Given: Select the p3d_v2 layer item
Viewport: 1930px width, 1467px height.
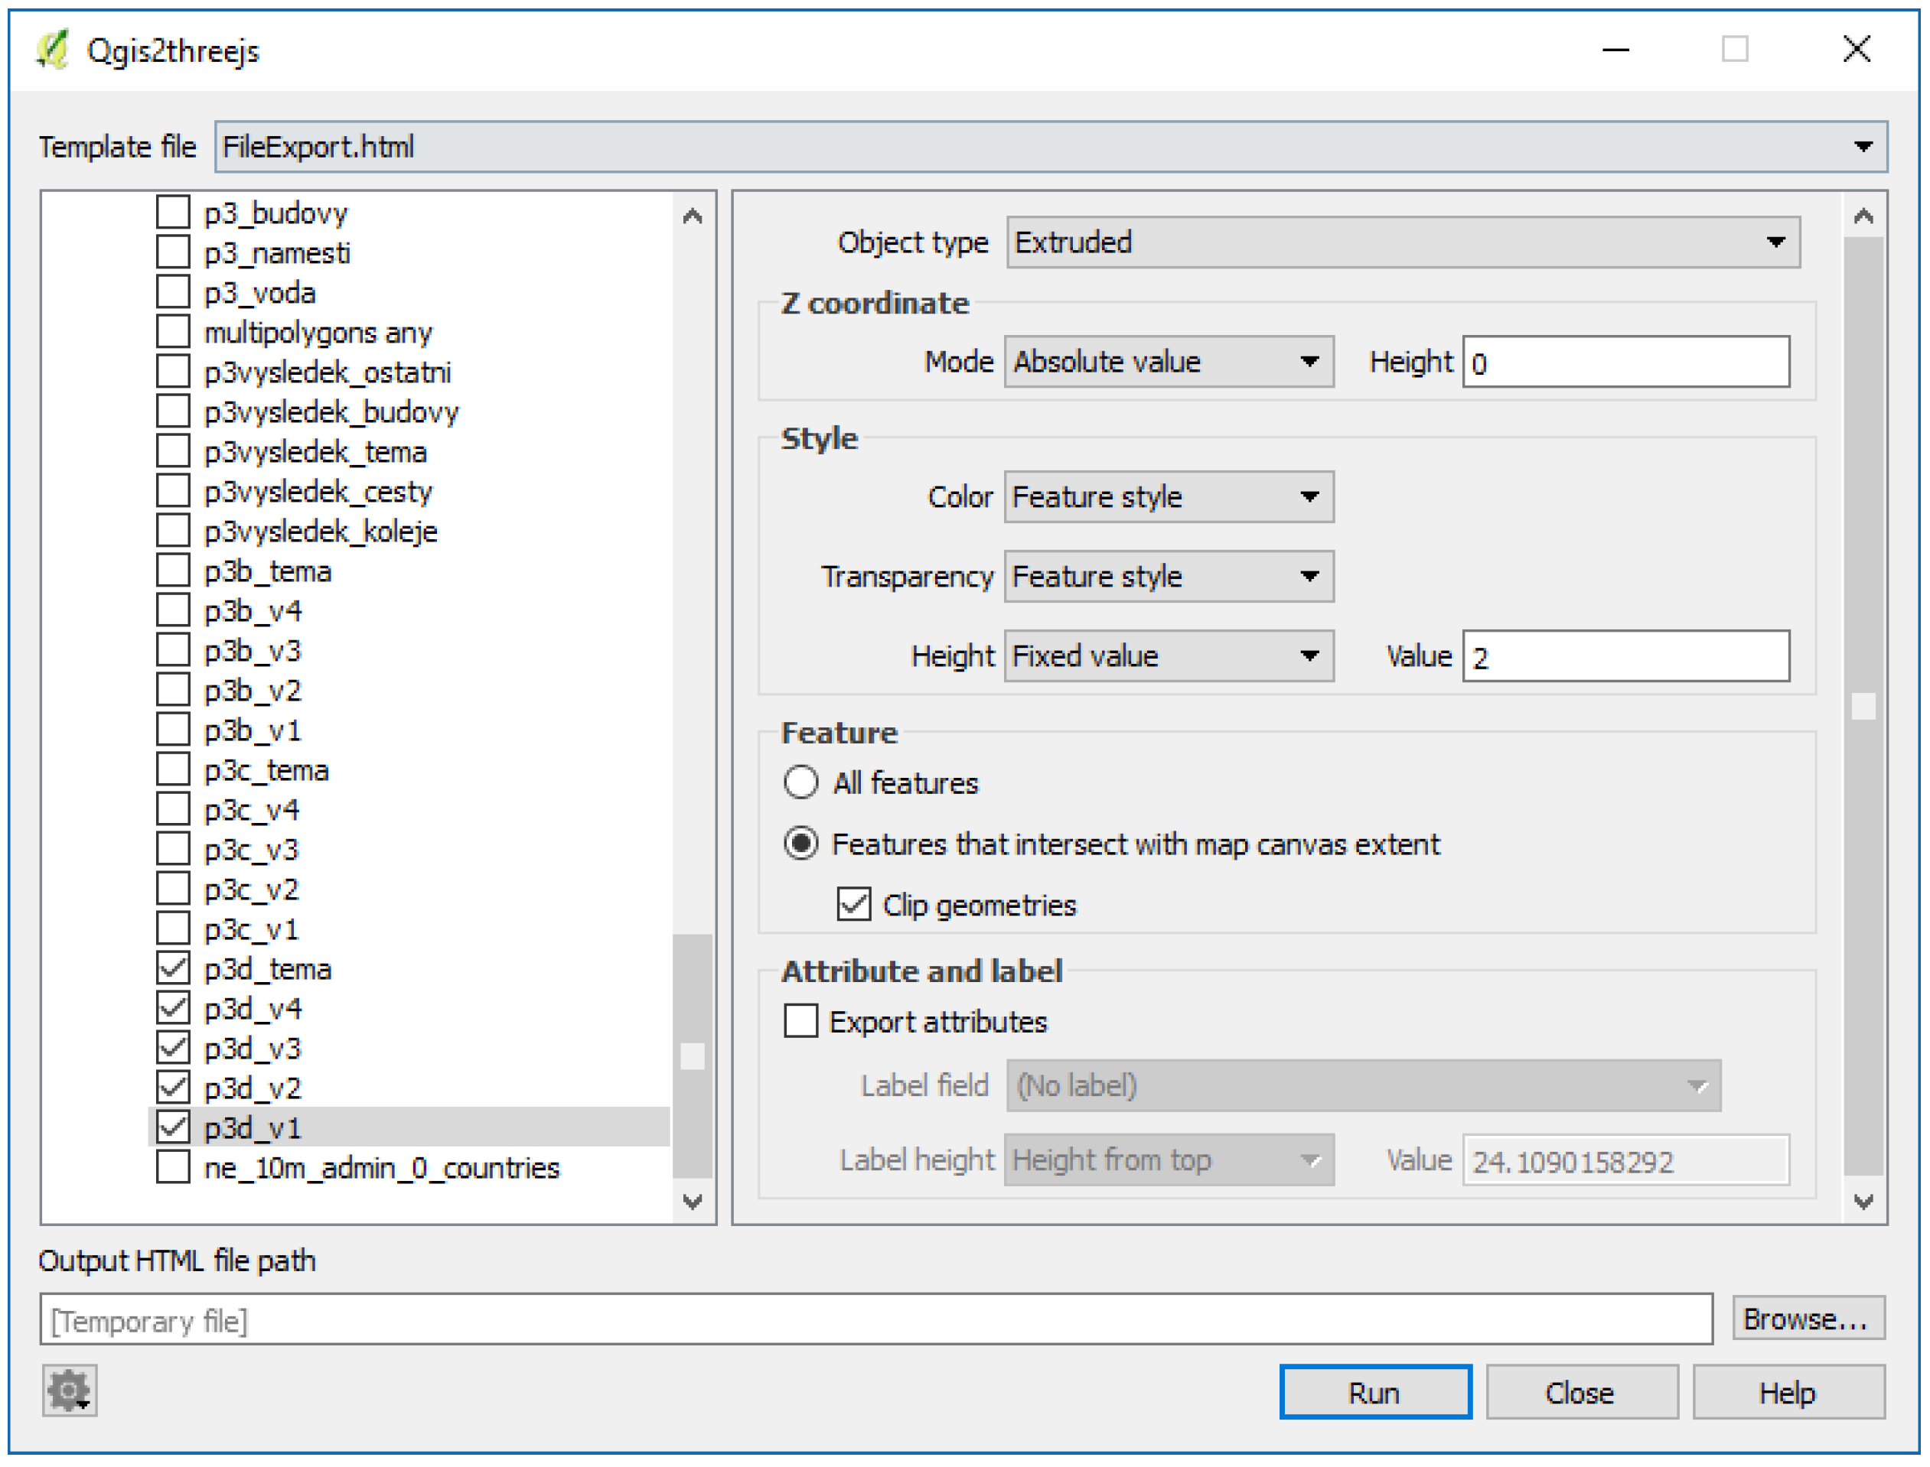Looking at the screenshot, I should (253, 1088).
